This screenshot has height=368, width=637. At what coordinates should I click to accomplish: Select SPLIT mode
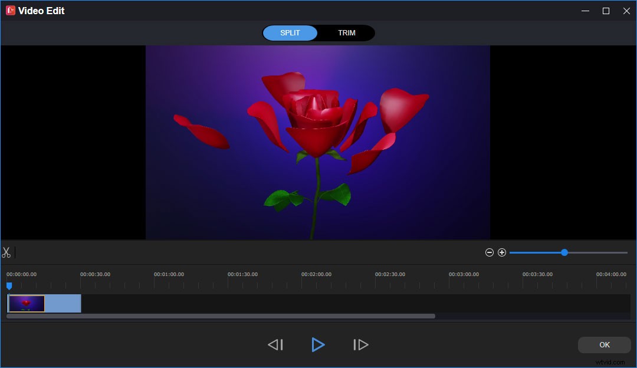pos(290,33)
